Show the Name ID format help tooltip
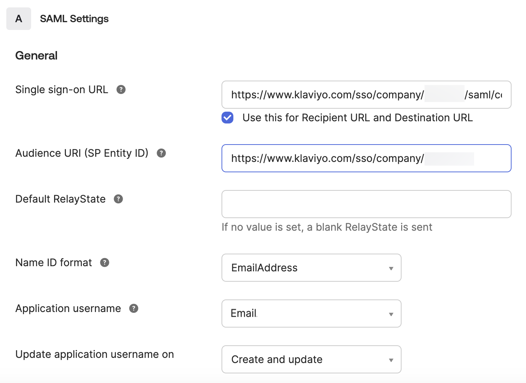The height and width of the screenshot is (383, 526). click(104, 262)
